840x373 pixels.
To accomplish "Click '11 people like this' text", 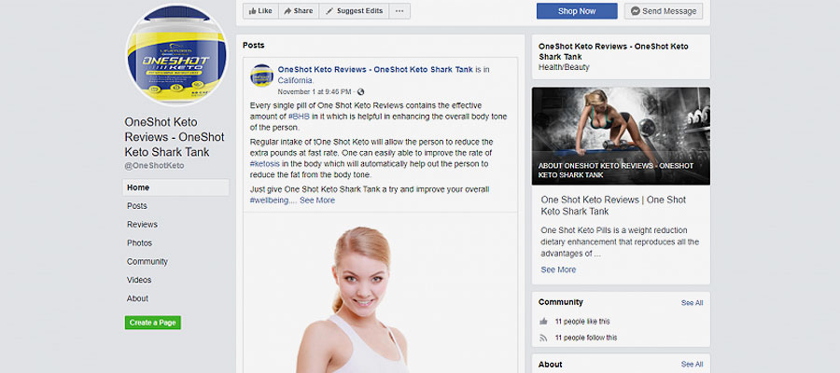I will [582, 322].
